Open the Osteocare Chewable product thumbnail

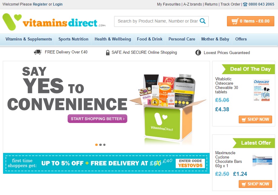(x=262, y=90)
